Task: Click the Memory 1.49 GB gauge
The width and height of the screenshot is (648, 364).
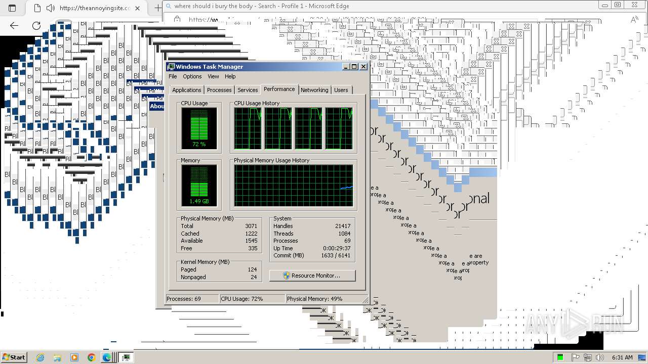Action: [x=199, y=186]
